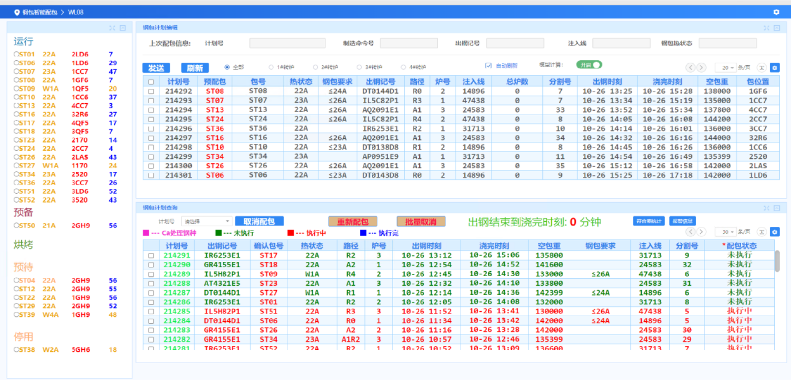Tick the checkbox for plan 214291
The width and height of the screenshot is (791, 380).
point(151,255)
